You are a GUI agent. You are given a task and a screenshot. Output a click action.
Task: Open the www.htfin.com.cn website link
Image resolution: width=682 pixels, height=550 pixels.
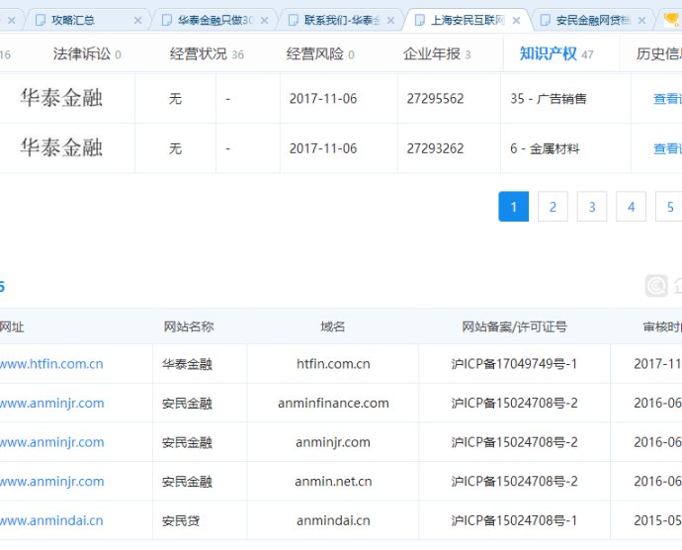[50, 364]
